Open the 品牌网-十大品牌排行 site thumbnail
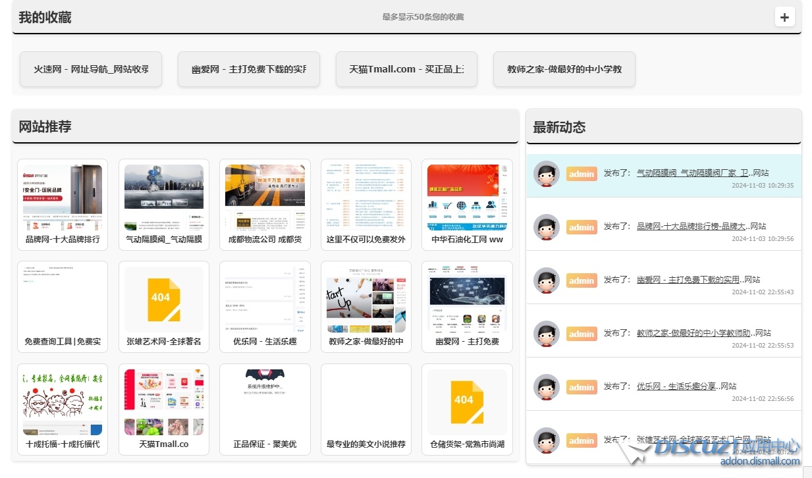Image resolution: width=812 pixels, height=478 pixels. (x=63, y=197)
